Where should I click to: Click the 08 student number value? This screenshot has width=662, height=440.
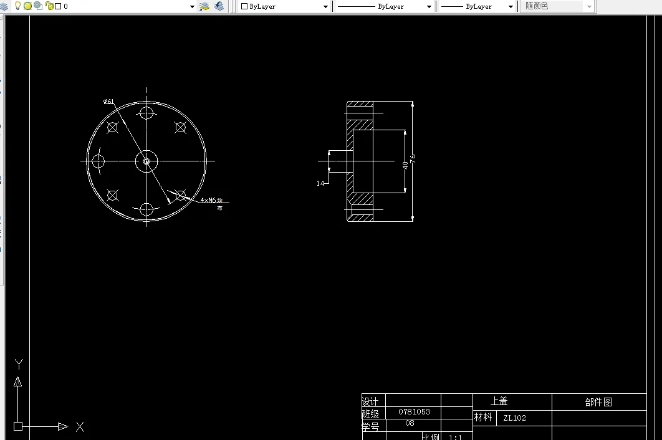point(410,423)
